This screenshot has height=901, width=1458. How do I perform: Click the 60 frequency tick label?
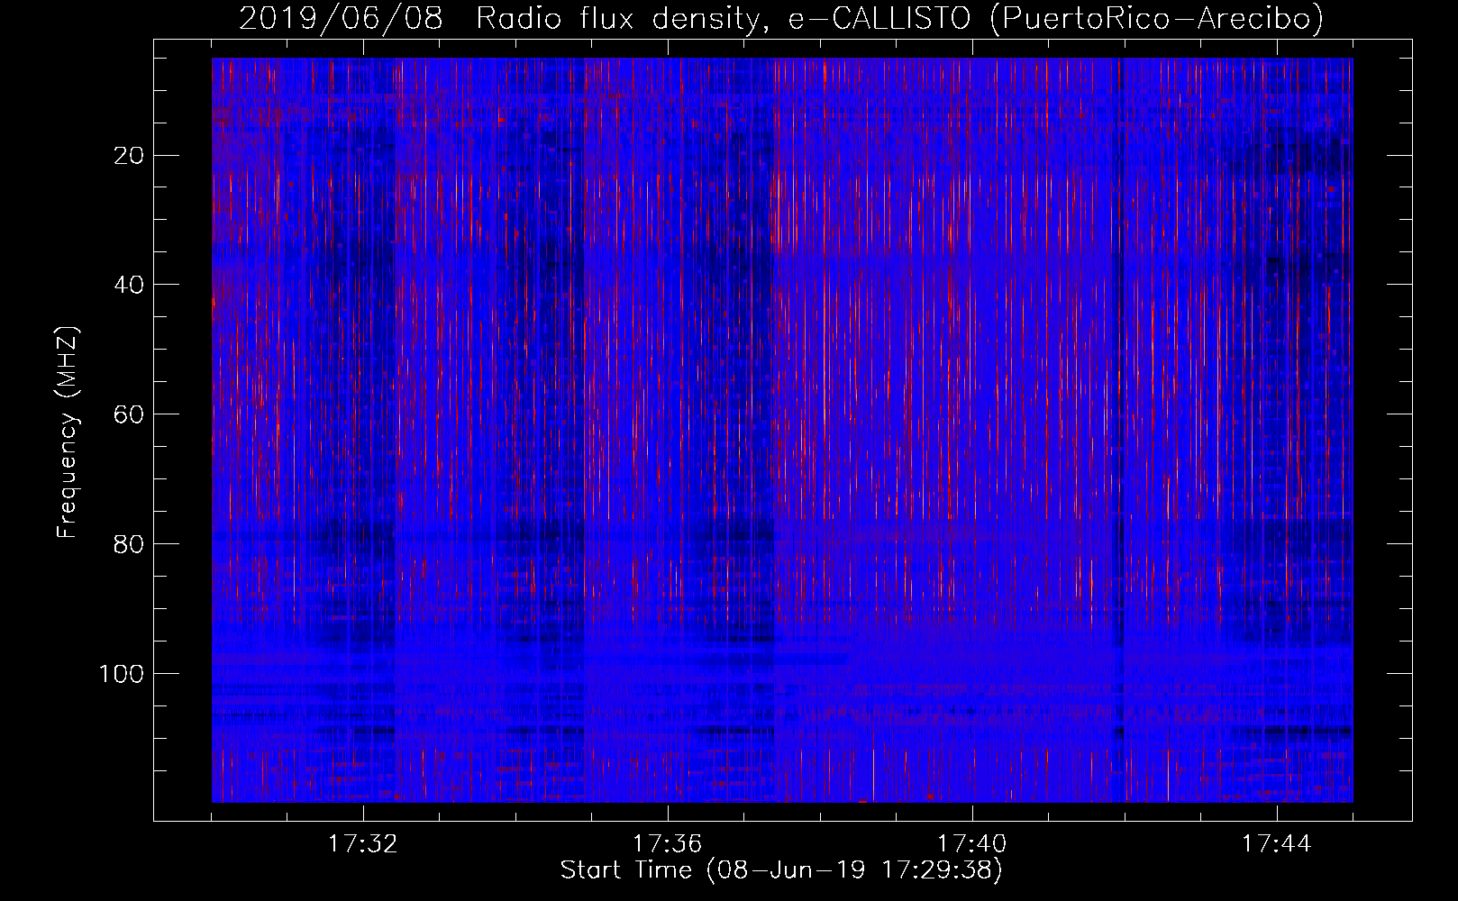coord(129,415)
